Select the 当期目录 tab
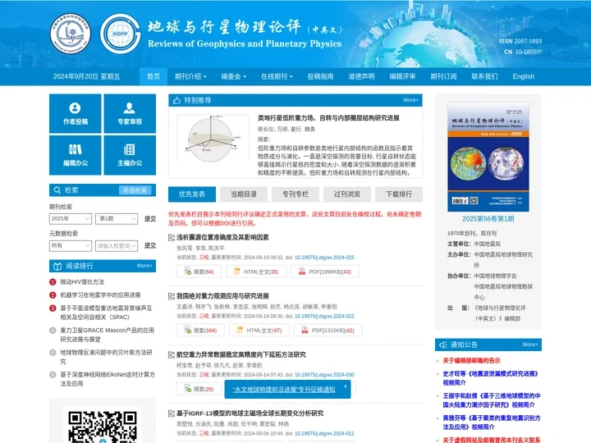Screen dimensions: 591x443 [244, 194]
